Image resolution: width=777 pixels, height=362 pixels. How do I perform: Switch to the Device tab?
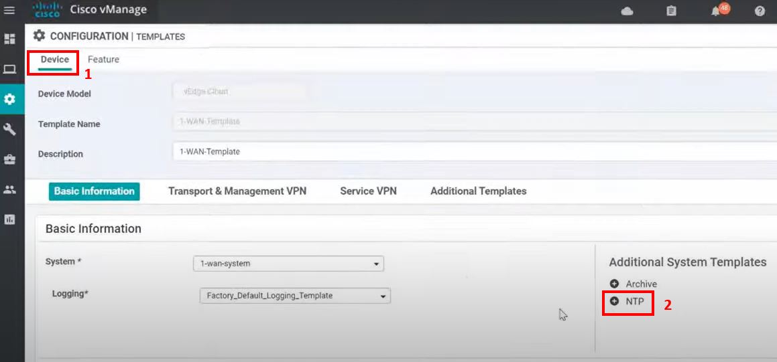click(55, 60)
